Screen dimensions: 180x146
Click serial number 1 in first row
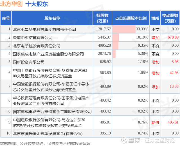click(9, 29)
